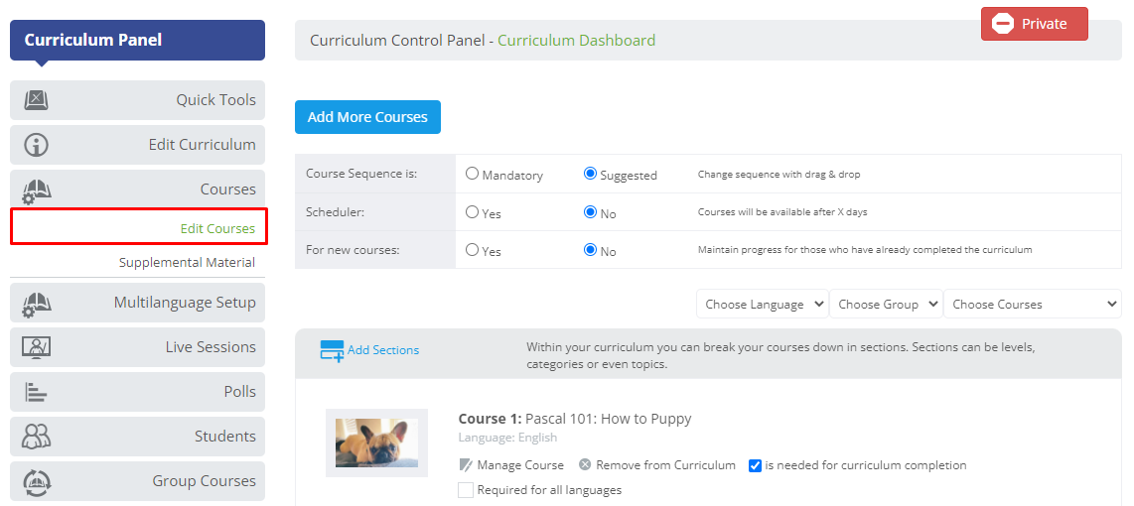Check Required for all languages box
This screenshot has width=1134, height=506.
(466, 490)
